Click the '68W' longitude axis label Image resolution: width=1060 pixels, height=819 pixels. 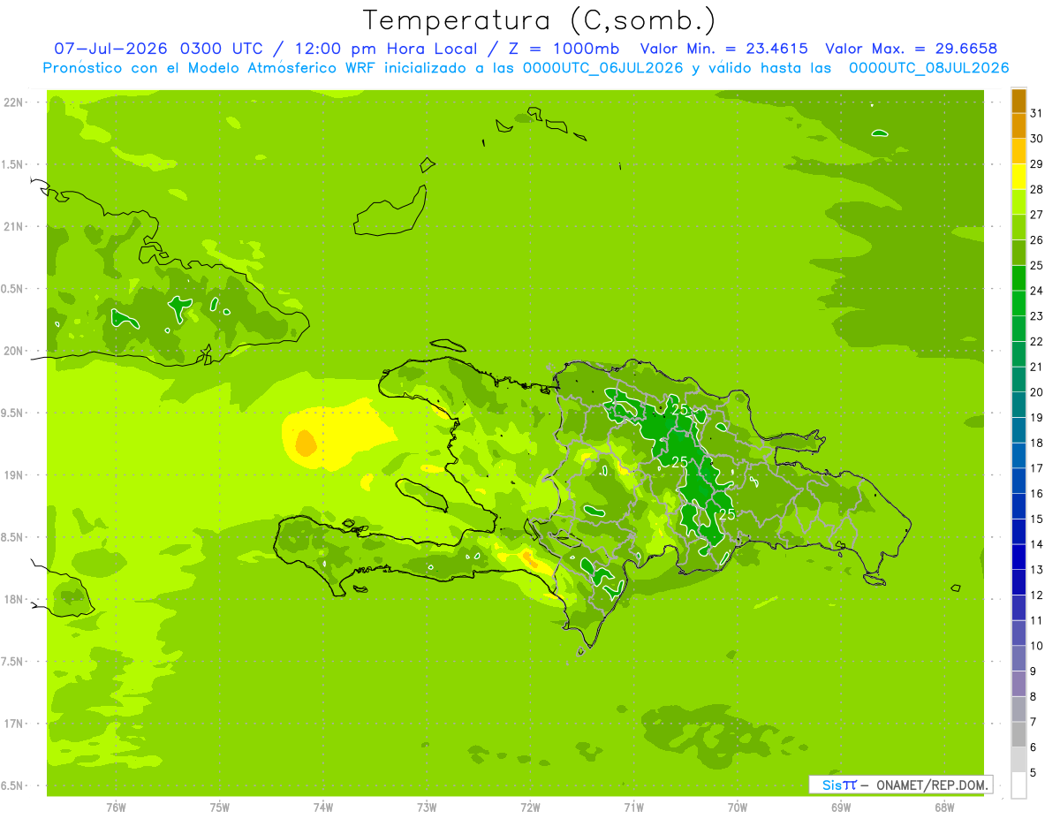(x=944, y=808)
